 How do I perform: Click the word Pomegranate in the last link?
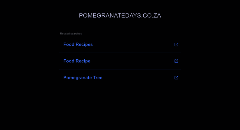(78, 78)
